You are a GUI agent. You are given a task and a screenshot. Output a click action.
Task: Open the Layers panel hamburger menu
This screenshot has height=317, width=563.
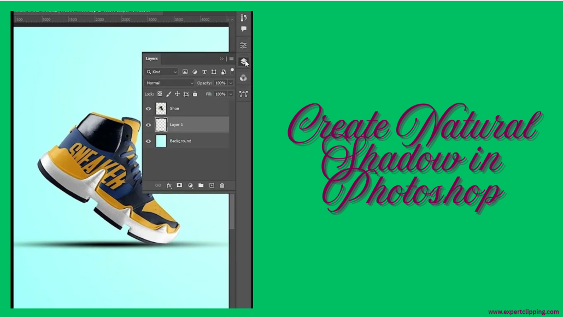tap(232, 59)
